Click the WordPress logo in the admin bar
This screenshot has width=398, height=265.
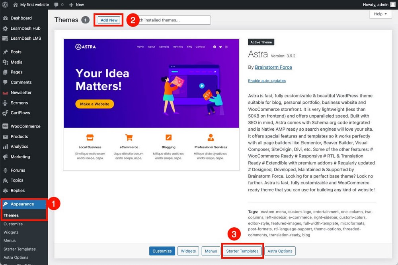click(4, 4)
